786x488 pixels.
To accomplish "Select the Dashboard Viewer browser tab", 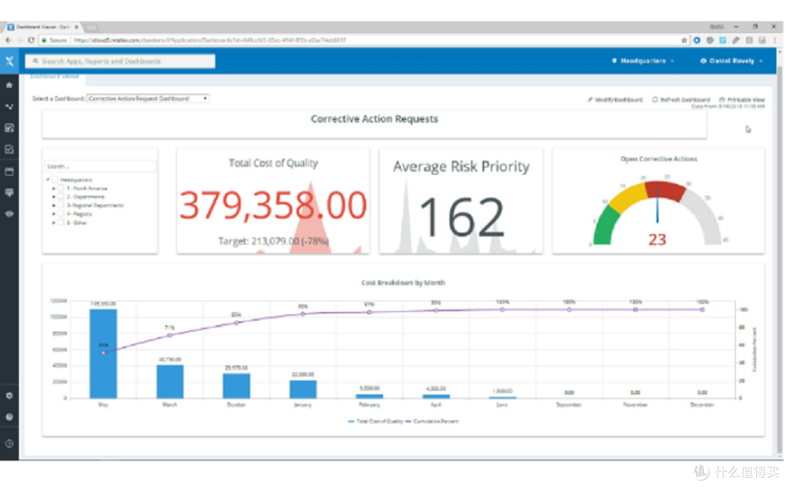I will 43,27.
